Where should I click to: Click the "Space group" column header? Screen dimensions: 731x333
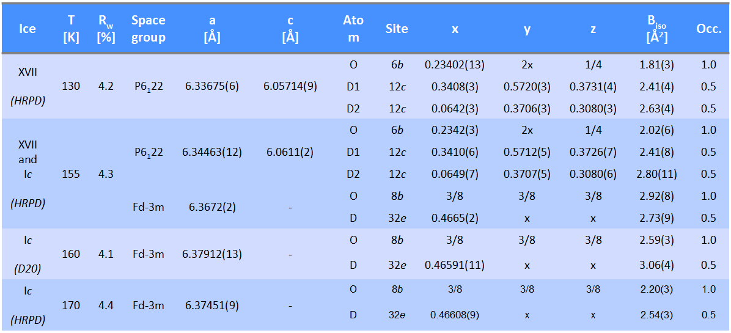point(148,29)
